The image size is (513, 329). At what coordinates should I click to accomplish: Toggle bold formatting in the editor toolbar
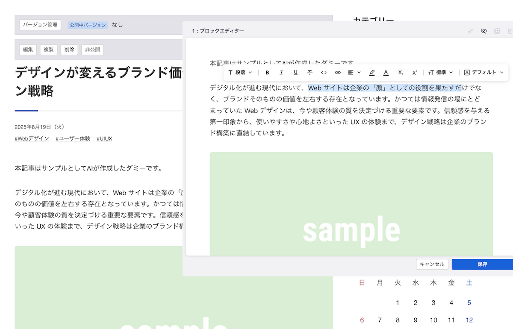coord(268,73)
